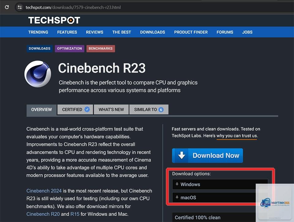Select the OVERVIEW tab

(x=41, y=109)
